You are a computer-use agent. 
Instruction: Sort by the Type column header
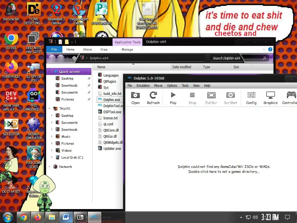(216, 67)
